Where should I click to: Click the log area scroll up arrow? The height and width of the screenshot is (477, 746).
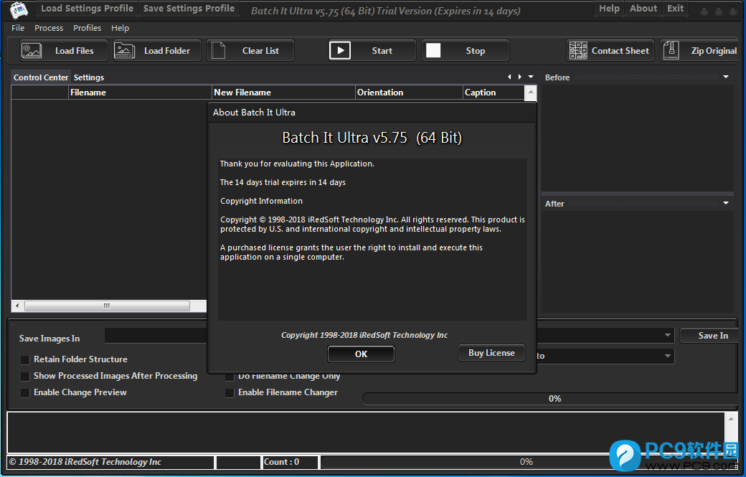point(731,419)
